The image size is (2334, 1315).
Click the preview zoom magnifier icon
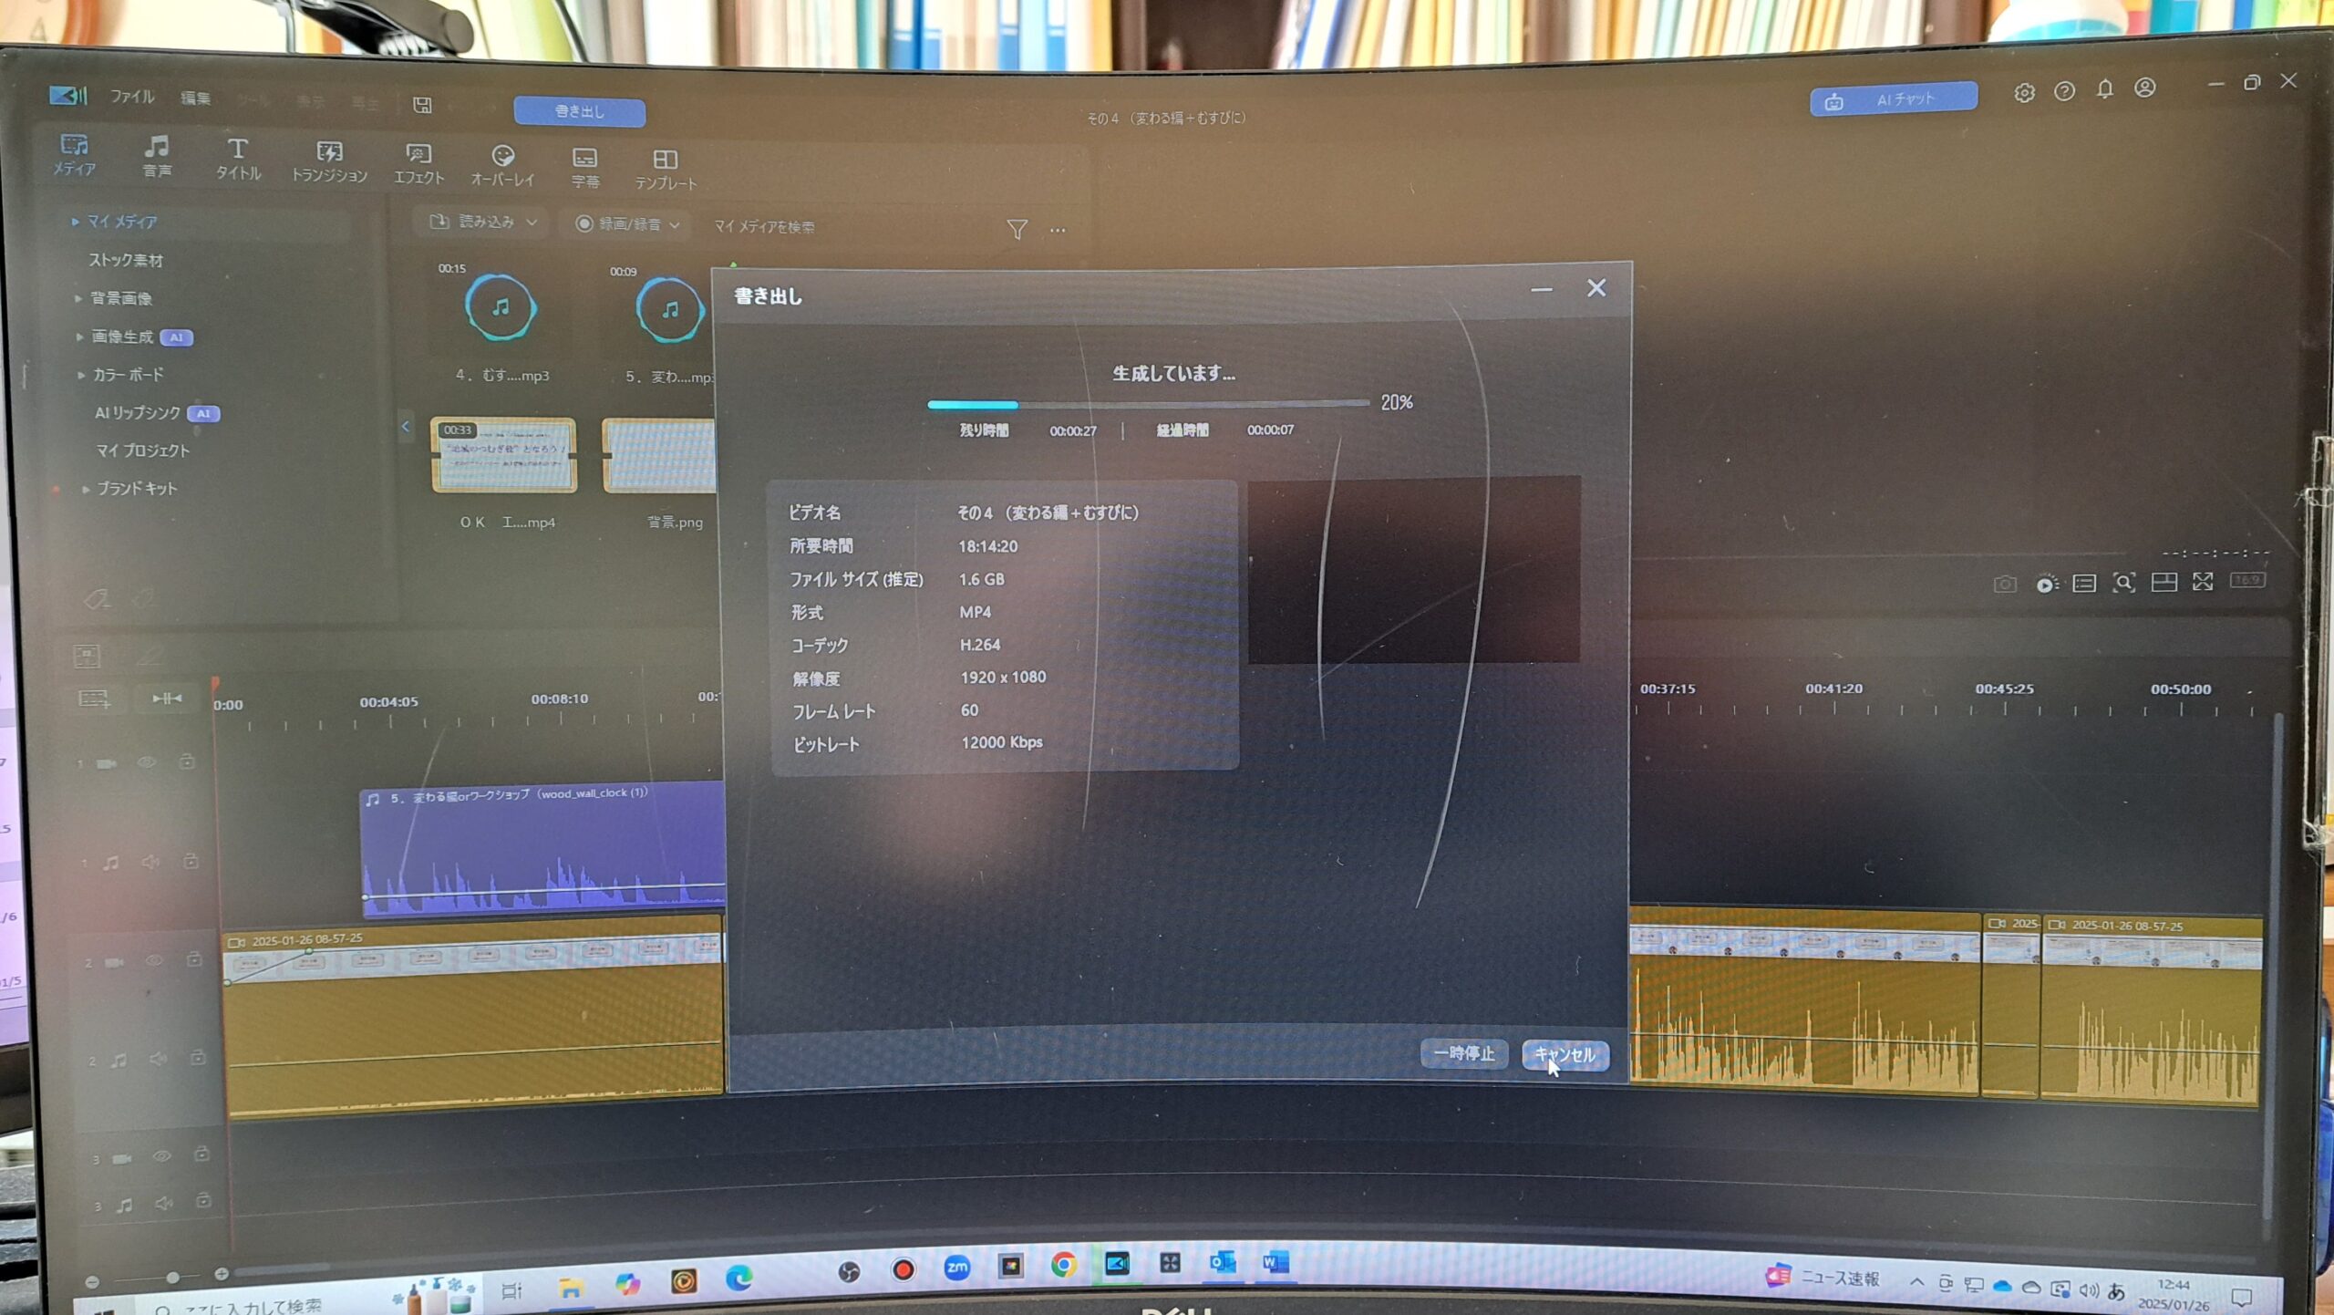tap(2124, 582)
